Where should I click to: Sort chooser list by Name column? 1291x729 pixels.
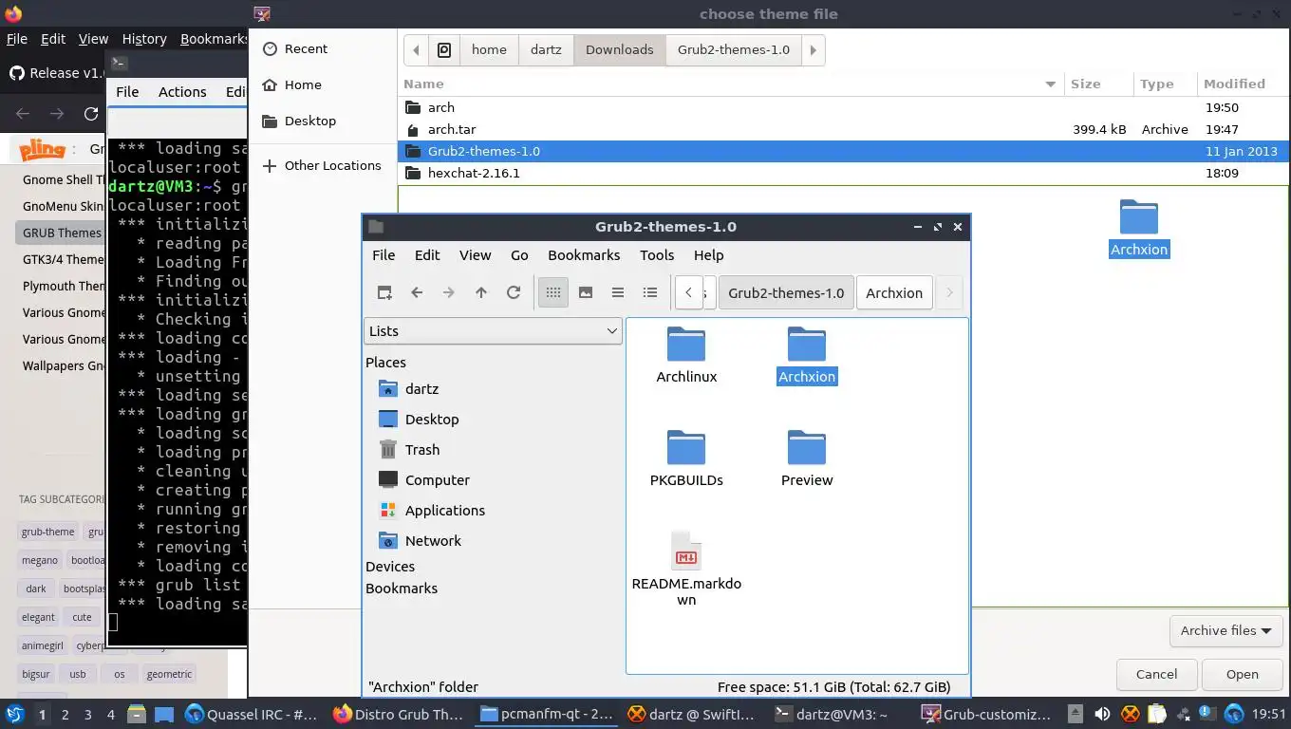point(730,84)
